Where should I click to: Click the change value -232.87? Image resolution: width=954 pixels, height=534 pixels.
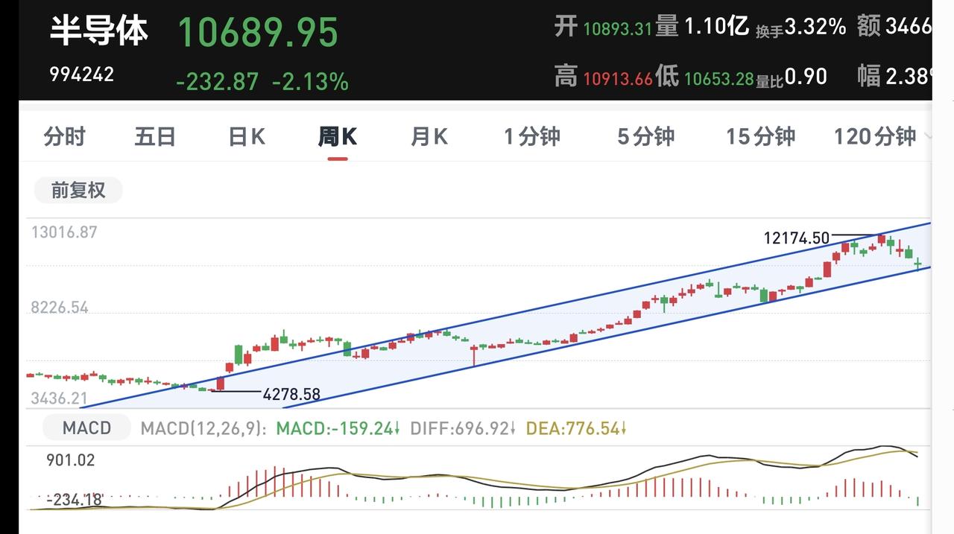[218, 81]
